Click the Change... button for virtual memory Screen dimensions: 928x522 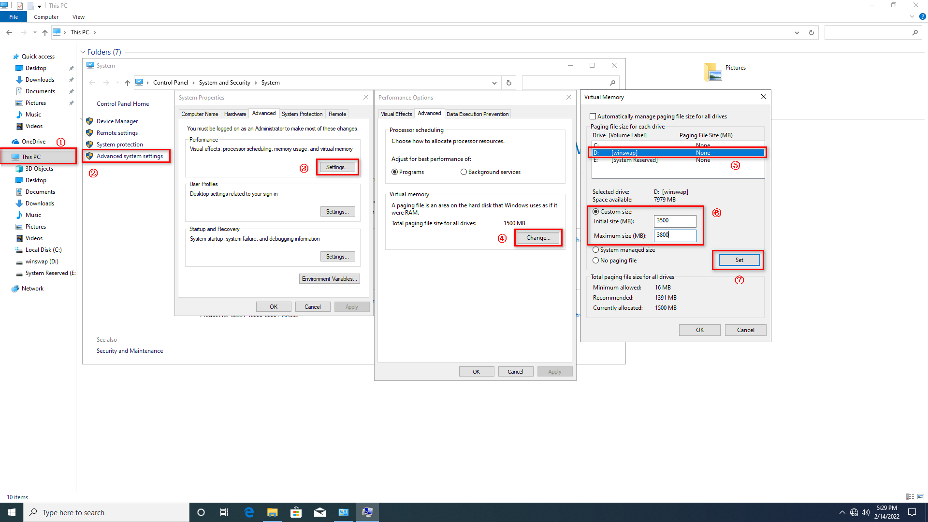point(538,238)
